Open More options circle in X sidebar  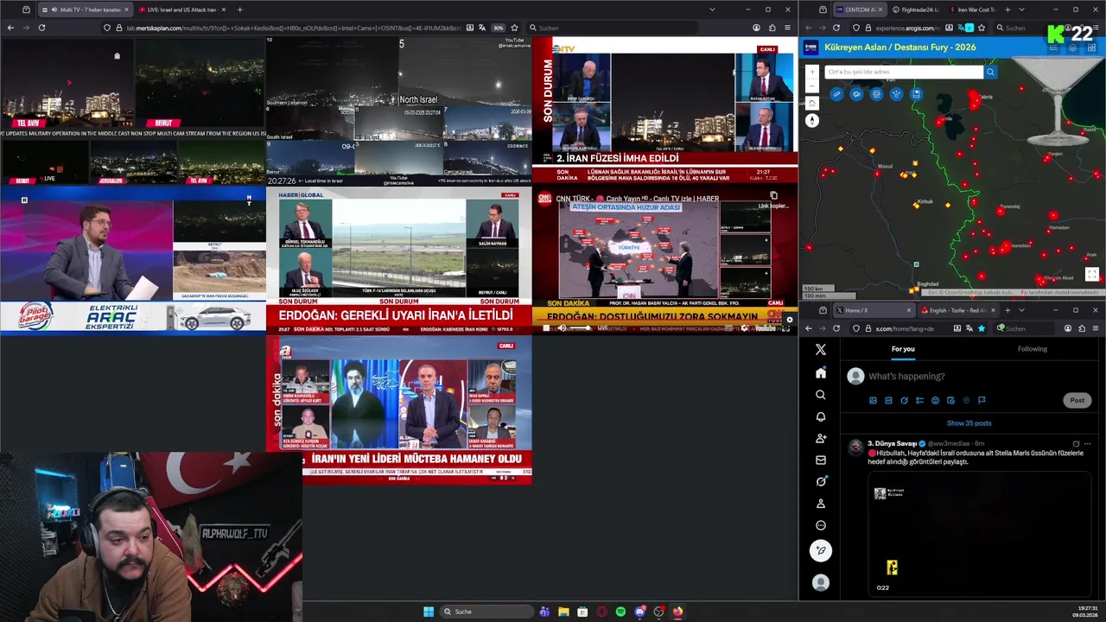821,525
